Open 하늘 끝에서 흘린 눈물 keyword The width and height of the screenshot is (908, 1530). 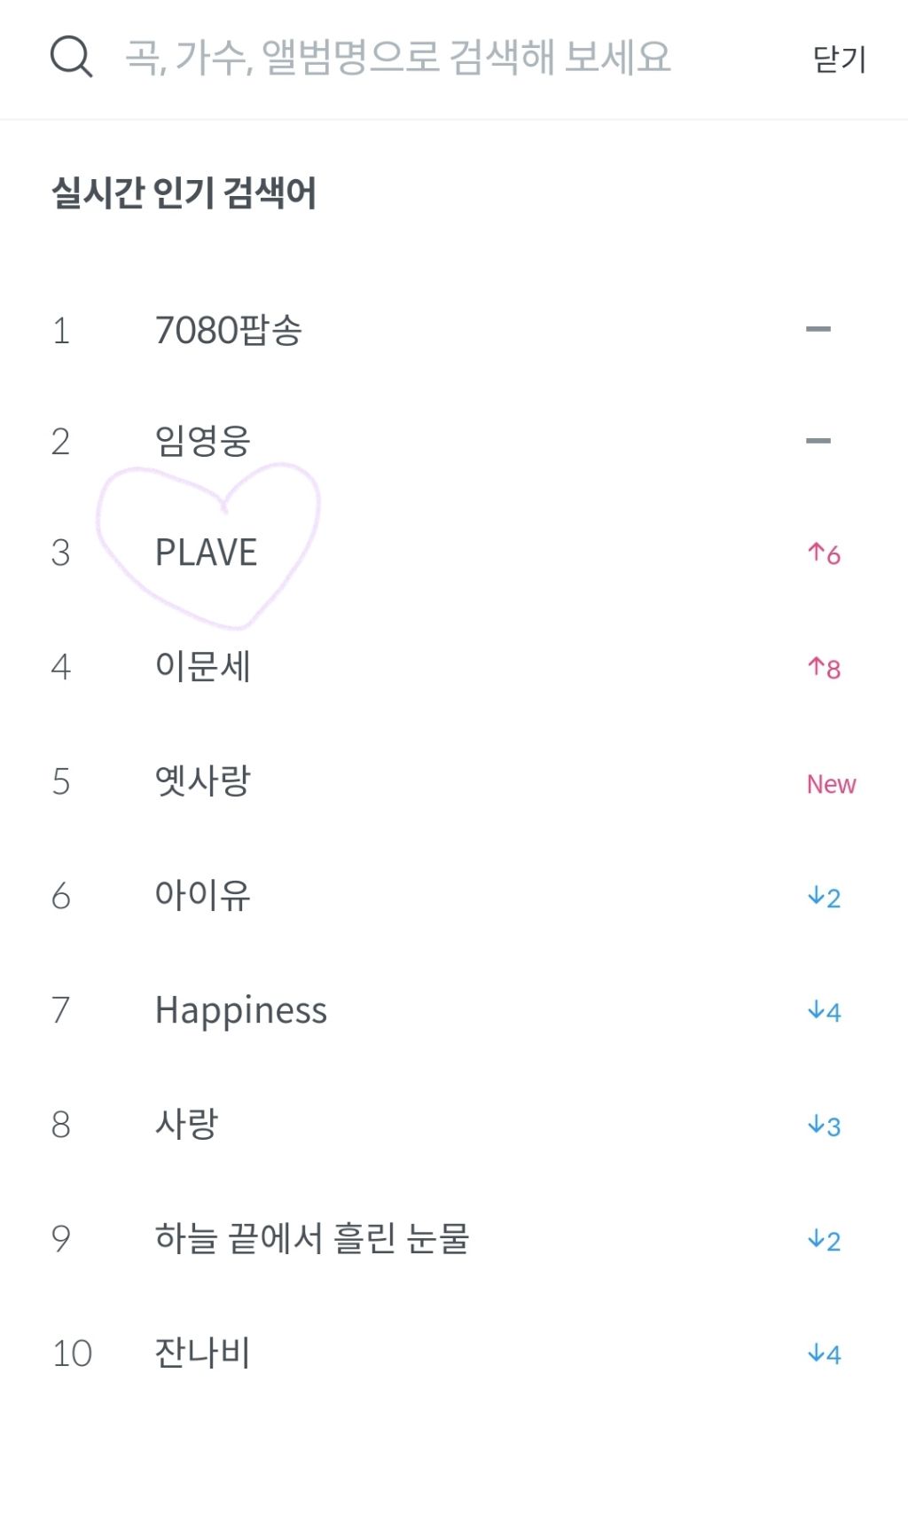tap(311, 1238)
